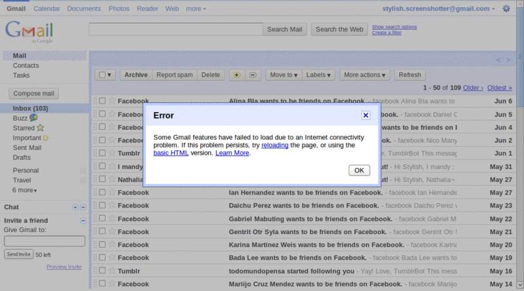
Task: Select the Mariijo Cruz Mendez message checkbox
Action: (x=102, y=284)
